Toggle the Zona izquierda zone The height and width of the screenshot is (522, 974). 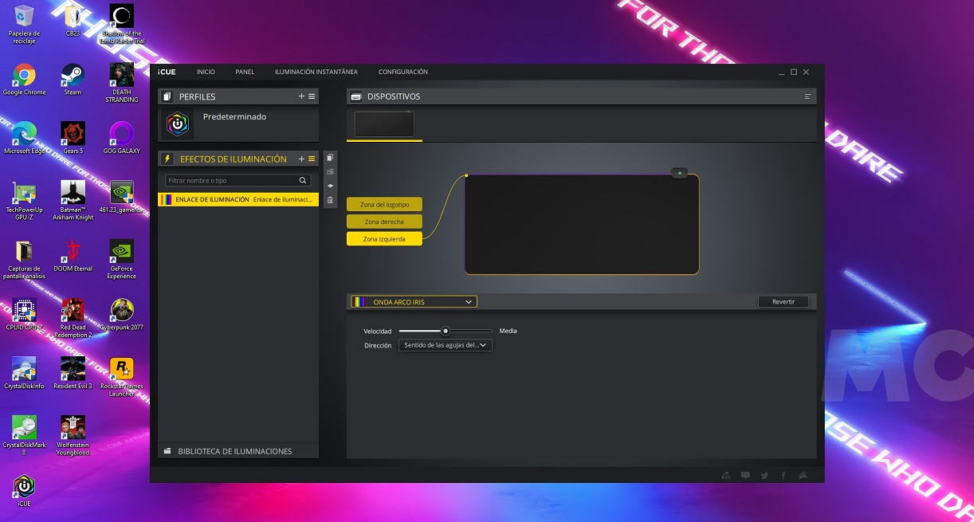coord(384,239)
